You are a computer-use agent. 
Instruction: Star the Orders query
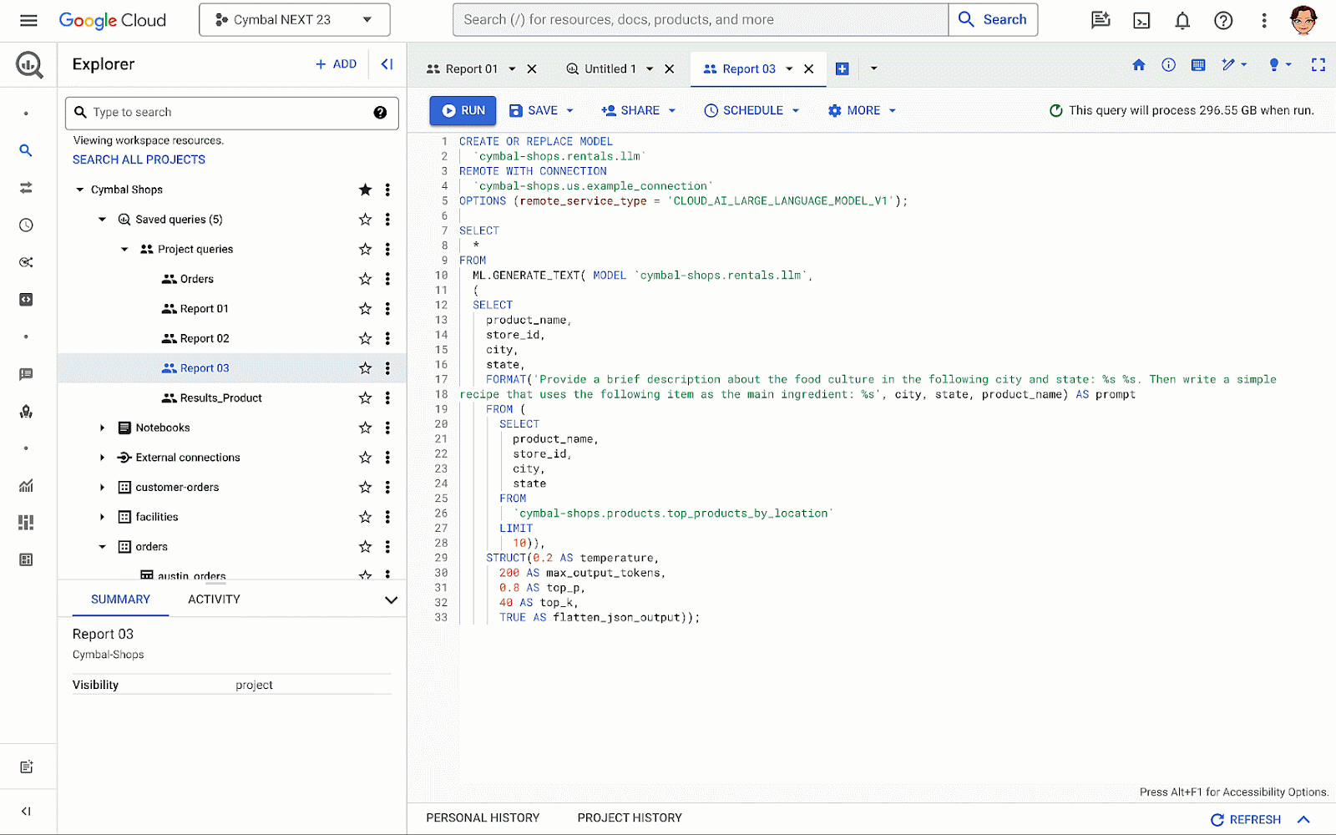(365, 279)
